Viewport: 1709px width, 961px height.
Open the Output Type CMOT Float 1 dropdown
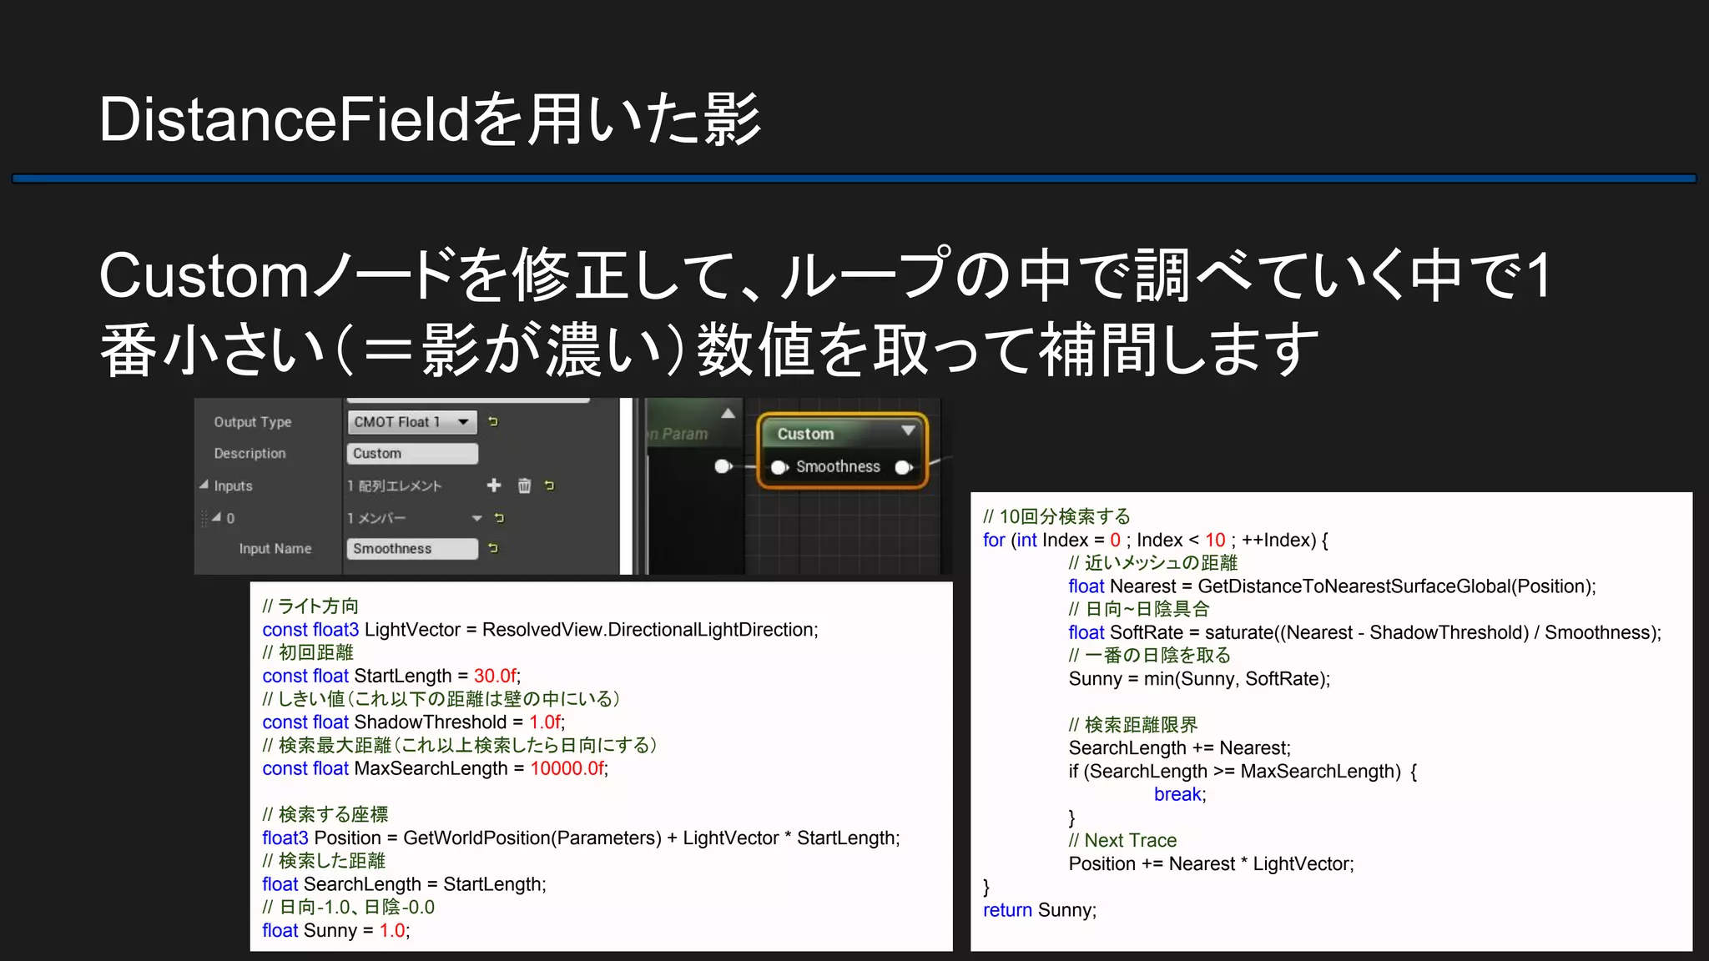pyautogui.click(x=412, y=422)
